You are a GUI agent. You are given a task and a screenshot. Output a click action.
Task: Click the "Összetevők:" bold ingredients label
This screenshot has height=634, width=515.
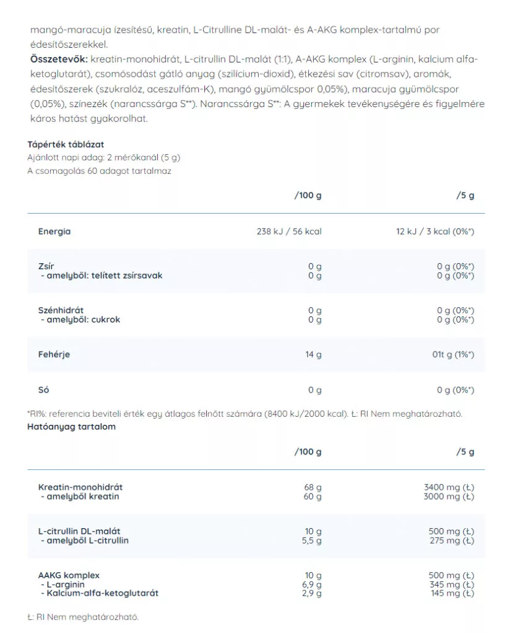coord(59,59)
